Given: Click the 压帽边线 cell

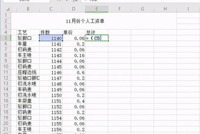Looking at the screenshot, I should pos(28,72).
